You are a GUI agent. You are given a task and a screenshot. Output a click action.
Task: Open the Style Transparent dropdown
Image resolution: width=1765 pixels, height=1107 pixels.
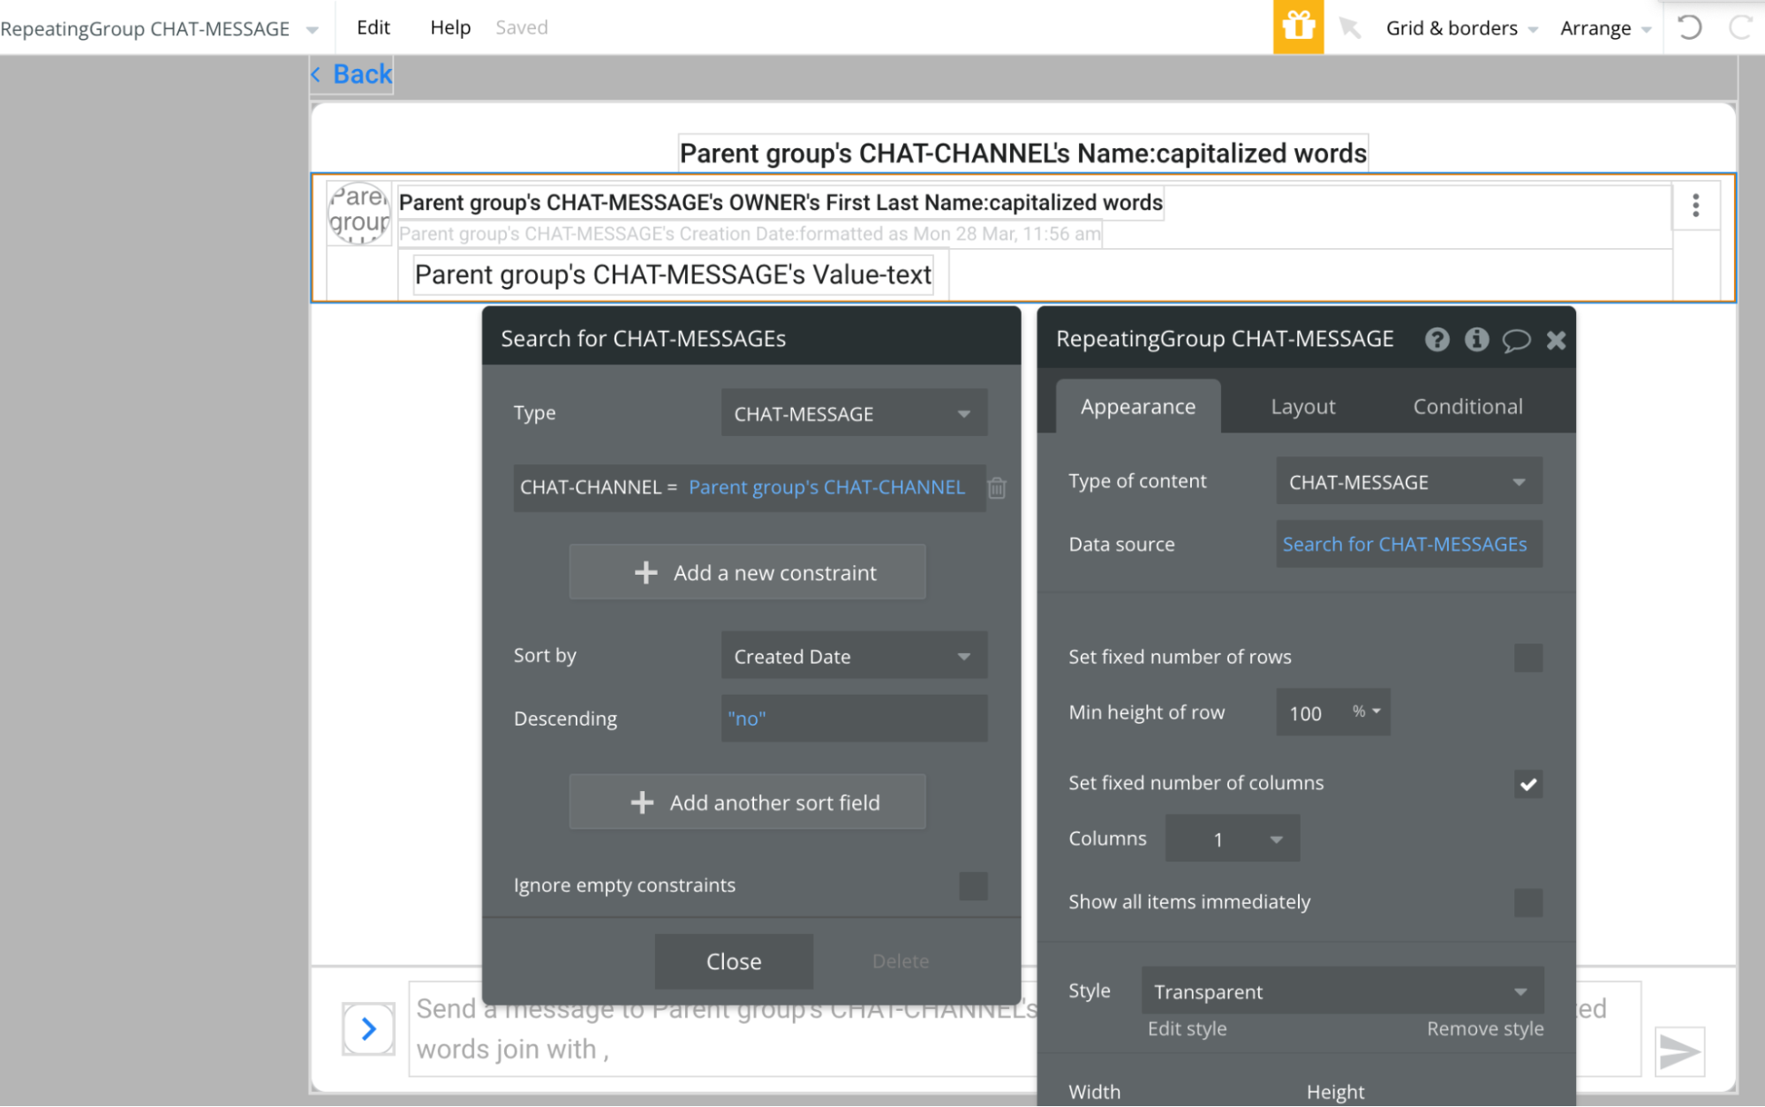(x=1341, y=991)
